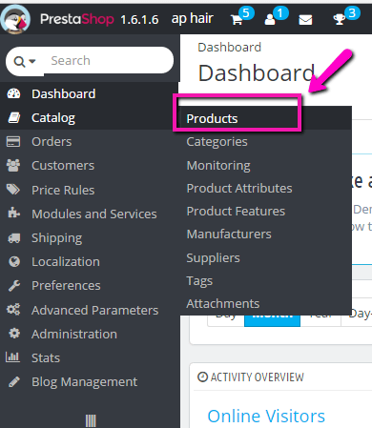The image size is (372, 428).
Task: Focus the Search input field
Action: [x=108, y=60]
